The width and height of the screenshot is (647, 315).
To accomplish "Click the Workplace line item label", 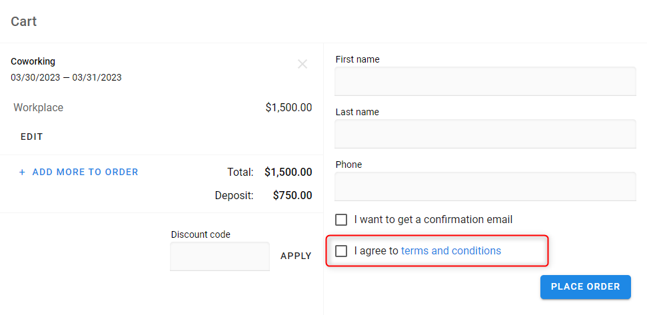I will click(x=39, y=107).
